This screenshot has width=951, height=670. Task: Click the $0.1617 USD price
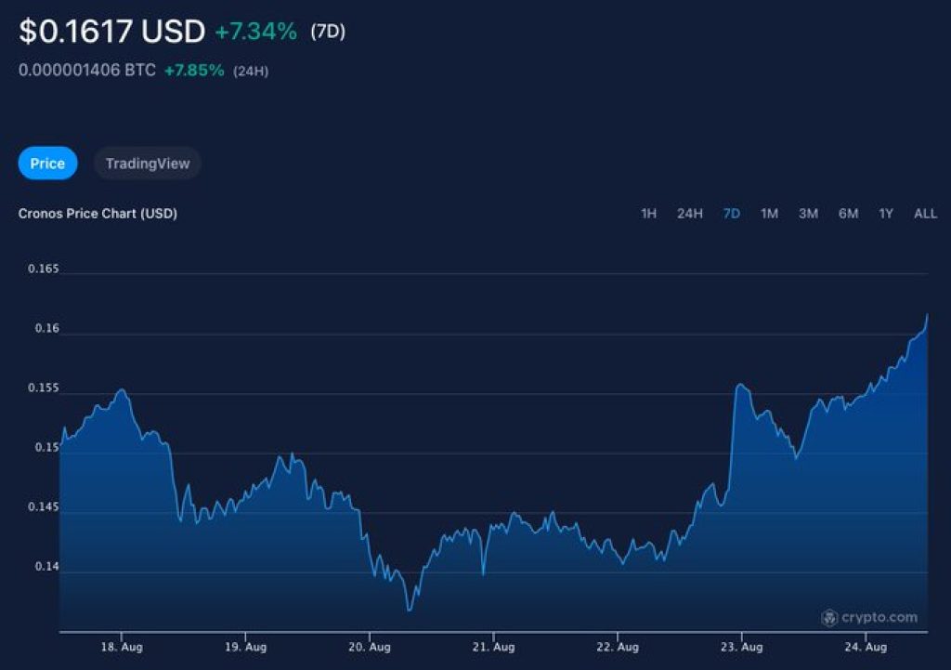coord(111,31)
